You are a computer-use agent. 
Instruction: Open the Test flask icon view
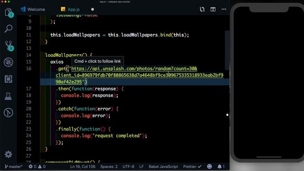pos(8,96)
